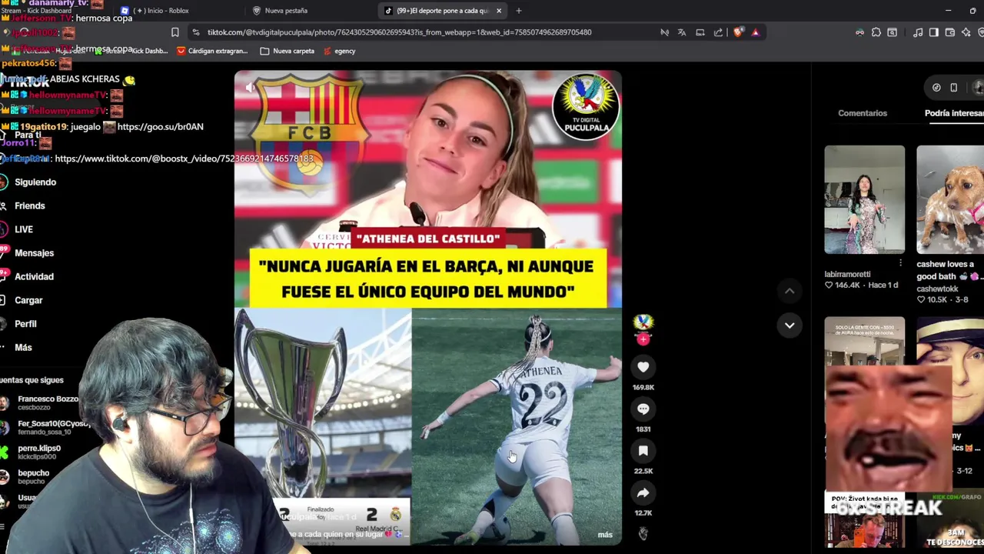The image size is (984, 554).
Task: Switch to the Podría interesarte tab
Action: point(954,113)
